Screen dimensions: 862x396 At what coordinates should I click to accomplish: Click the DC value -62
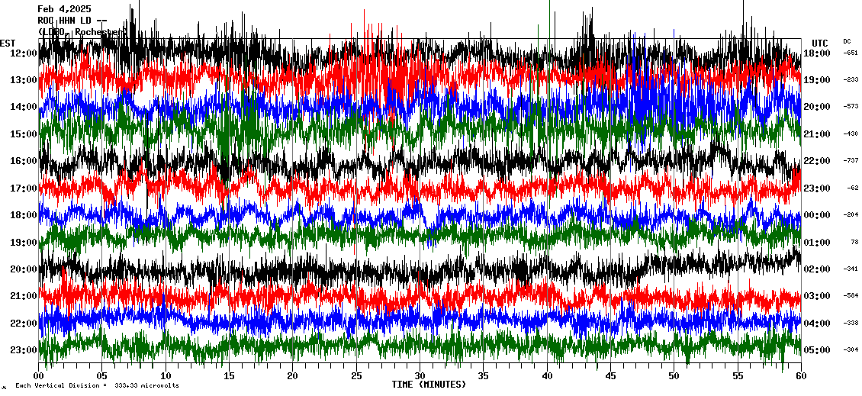(x=852, y=188)
